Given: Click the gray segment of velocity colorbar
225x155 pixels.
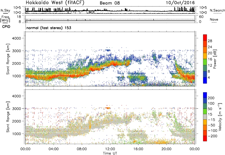Looking at the screenshot, I should [x=205, y=117].
